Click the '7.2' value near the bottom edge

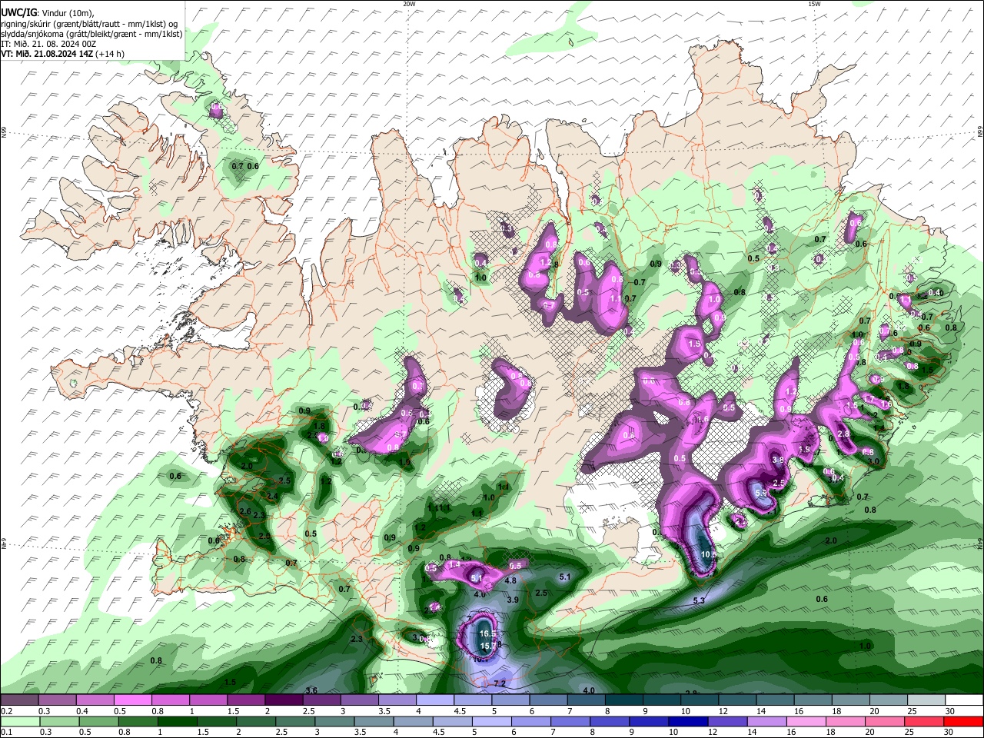point(500,683)
